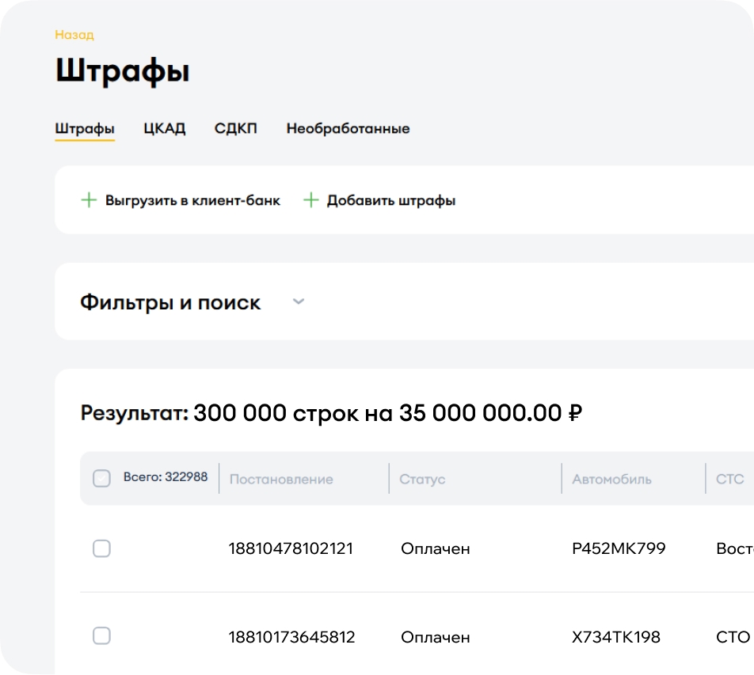Screen dimensions: 754x675
Task: Select the active Штрафы tab
Action: point(85,128)
